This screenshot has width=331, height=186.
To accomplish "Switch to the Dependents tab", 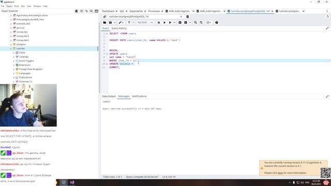I will (x=136, y=11).
